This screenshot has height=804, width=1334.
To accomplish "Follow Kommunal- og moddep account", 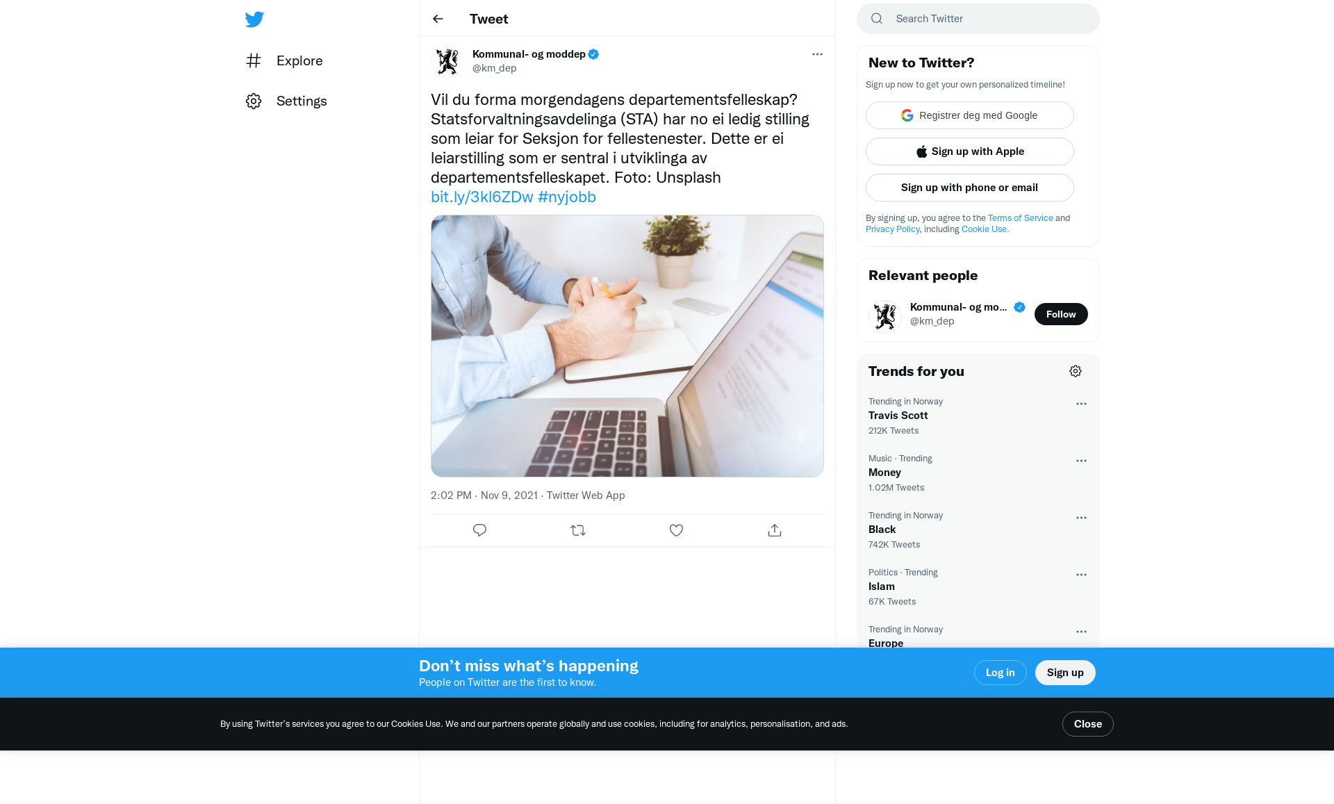I will [x=1061, y=314].
